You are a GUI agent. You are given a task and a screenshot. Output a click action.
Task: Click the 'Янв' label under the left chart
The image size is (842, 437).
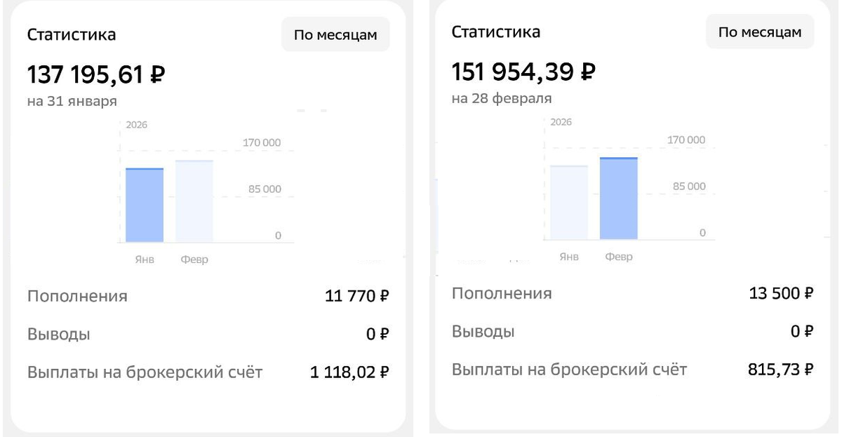tap(144, 258)
